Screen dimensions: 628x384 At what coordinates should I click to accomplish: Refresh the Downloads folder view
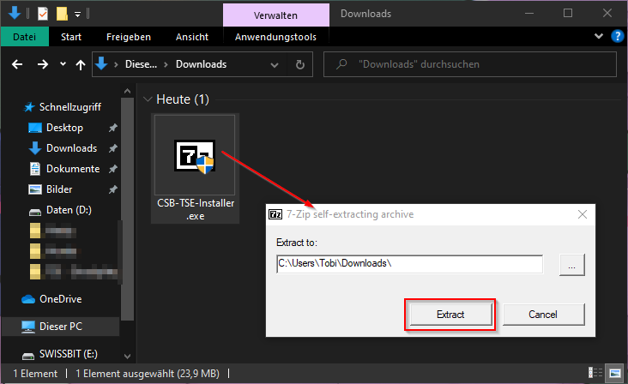[x=300, y=64]
